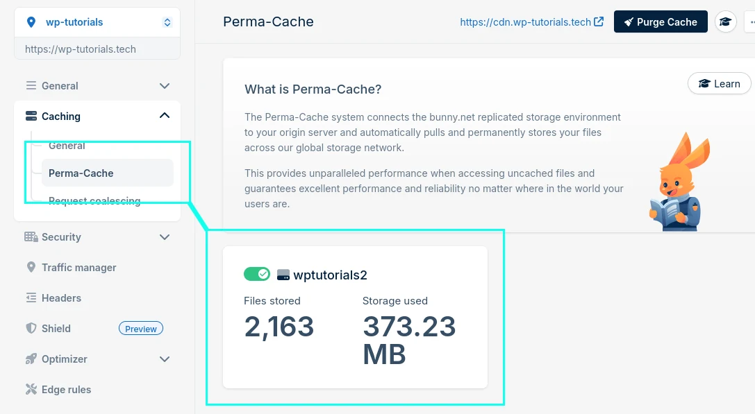Click the graduation cap icon in header
The width and height of the screenshot is (755, 414).
click(725, 22)
